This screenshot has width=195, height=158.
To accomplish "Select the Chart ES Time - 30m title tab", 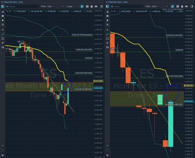I will click(118, 2).
